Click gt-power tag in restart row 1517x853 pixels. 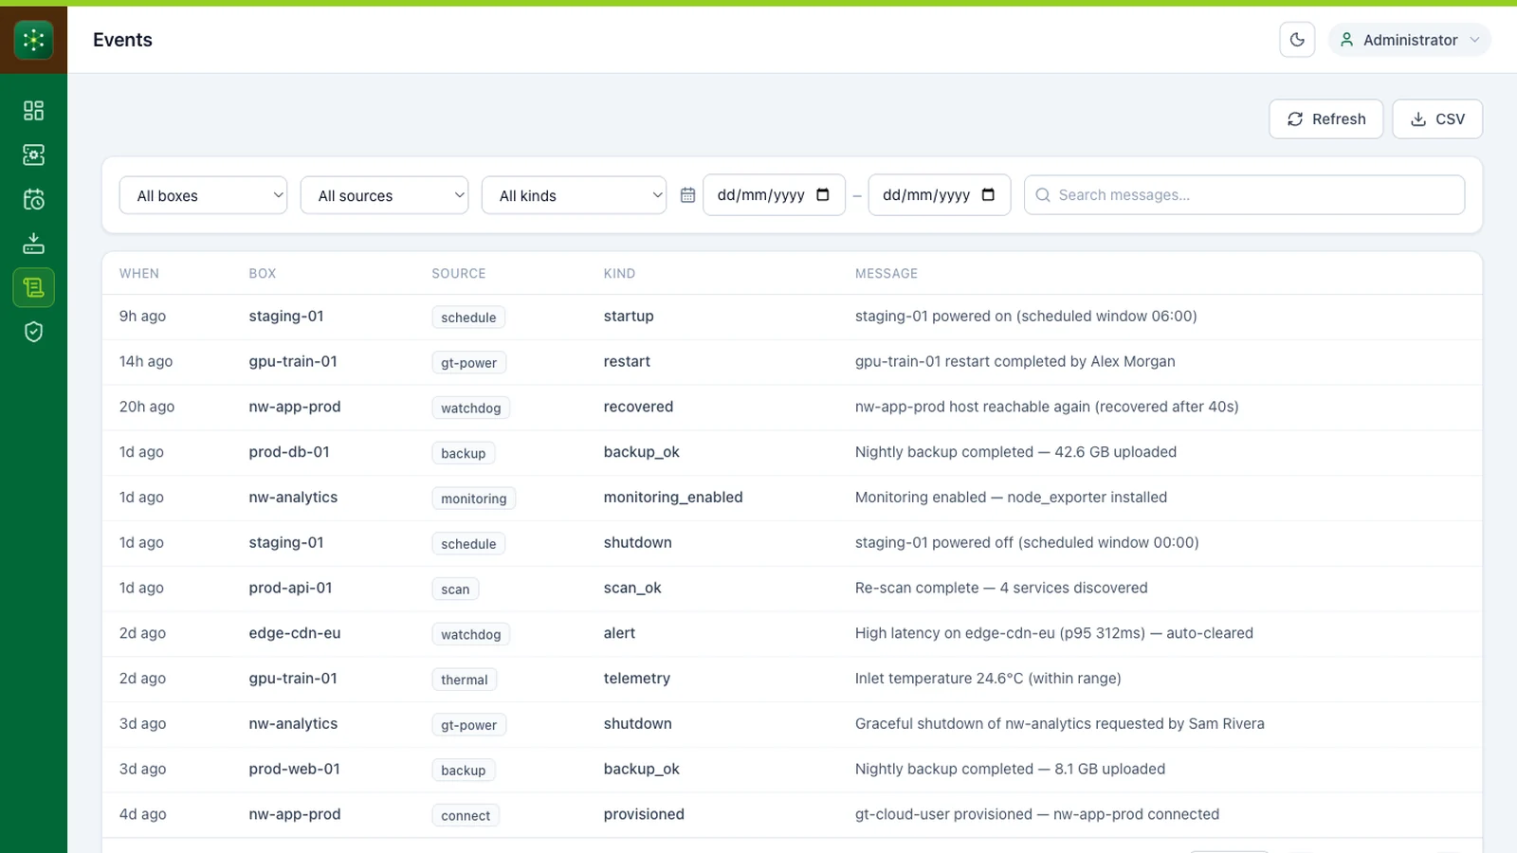pos(468,363)
